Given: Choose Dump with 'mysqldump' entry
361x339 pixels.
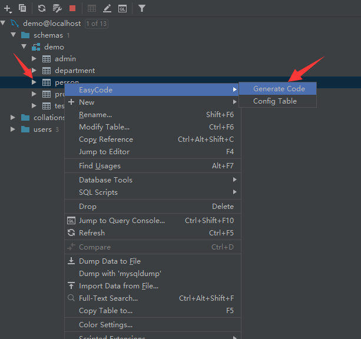Looking at the screenshot, I should click(153, 274).
